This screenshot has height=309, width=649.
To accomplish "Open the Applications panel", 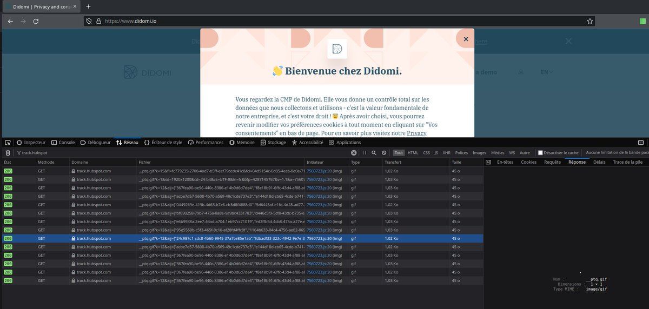I will [345, 143].
